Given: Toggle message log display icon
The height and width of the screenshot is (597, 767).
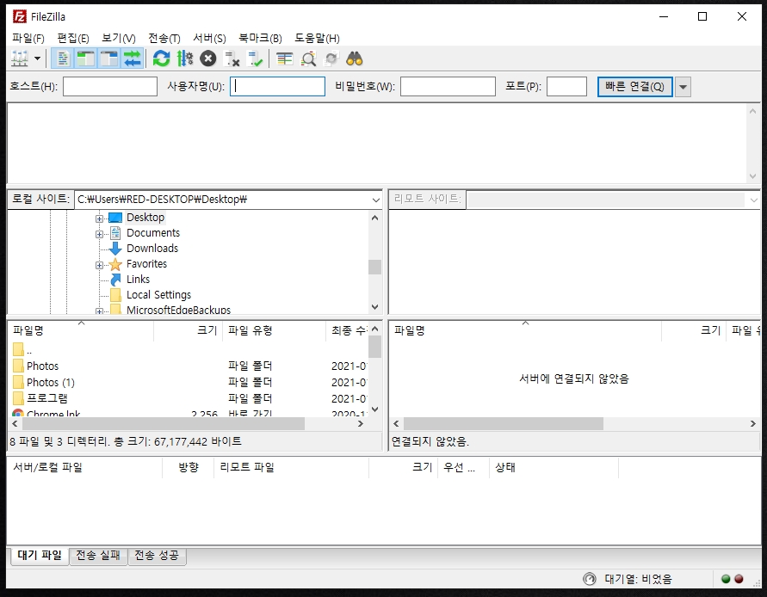Looking at the screenshot, I should tap(62, 58).
